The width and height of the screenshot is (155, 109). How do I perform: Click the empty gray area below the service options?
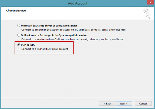[x=78, y=76]
